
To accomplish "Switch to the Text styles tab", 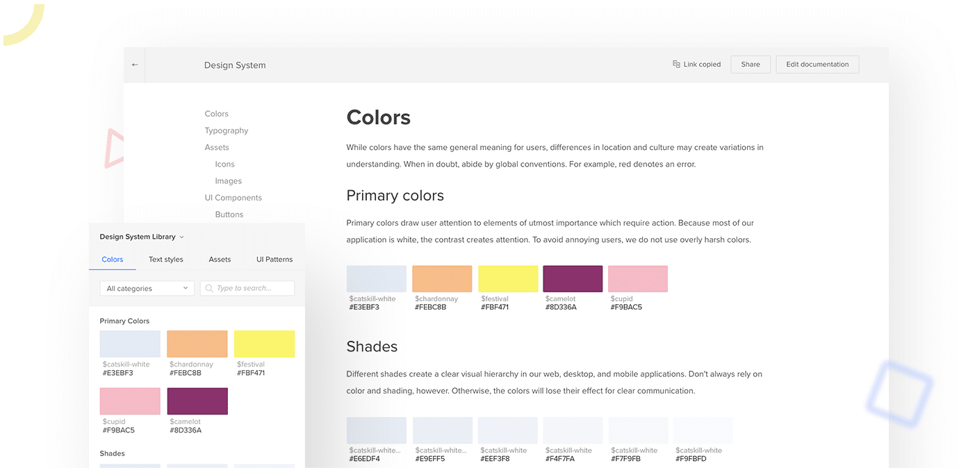I will pos(166,259).
